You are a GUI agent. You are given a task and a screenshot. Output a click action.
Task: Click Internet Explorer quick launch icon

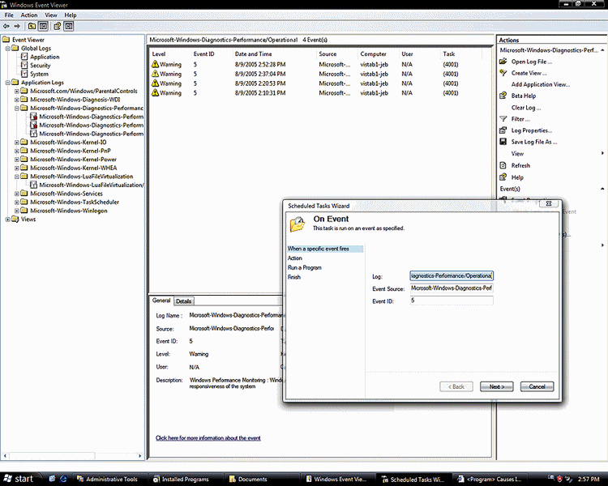click(x=63, y=479)
